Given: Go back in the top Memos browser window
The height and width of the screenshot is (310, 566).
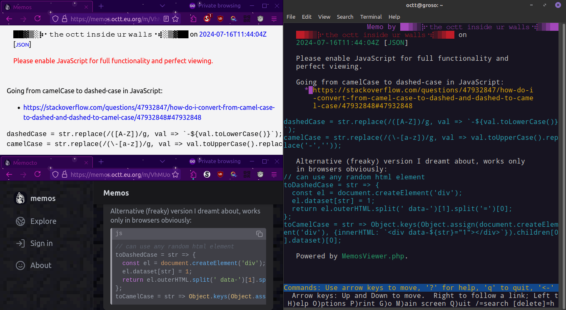Looking at the screenshot, I should coord(9,19).
